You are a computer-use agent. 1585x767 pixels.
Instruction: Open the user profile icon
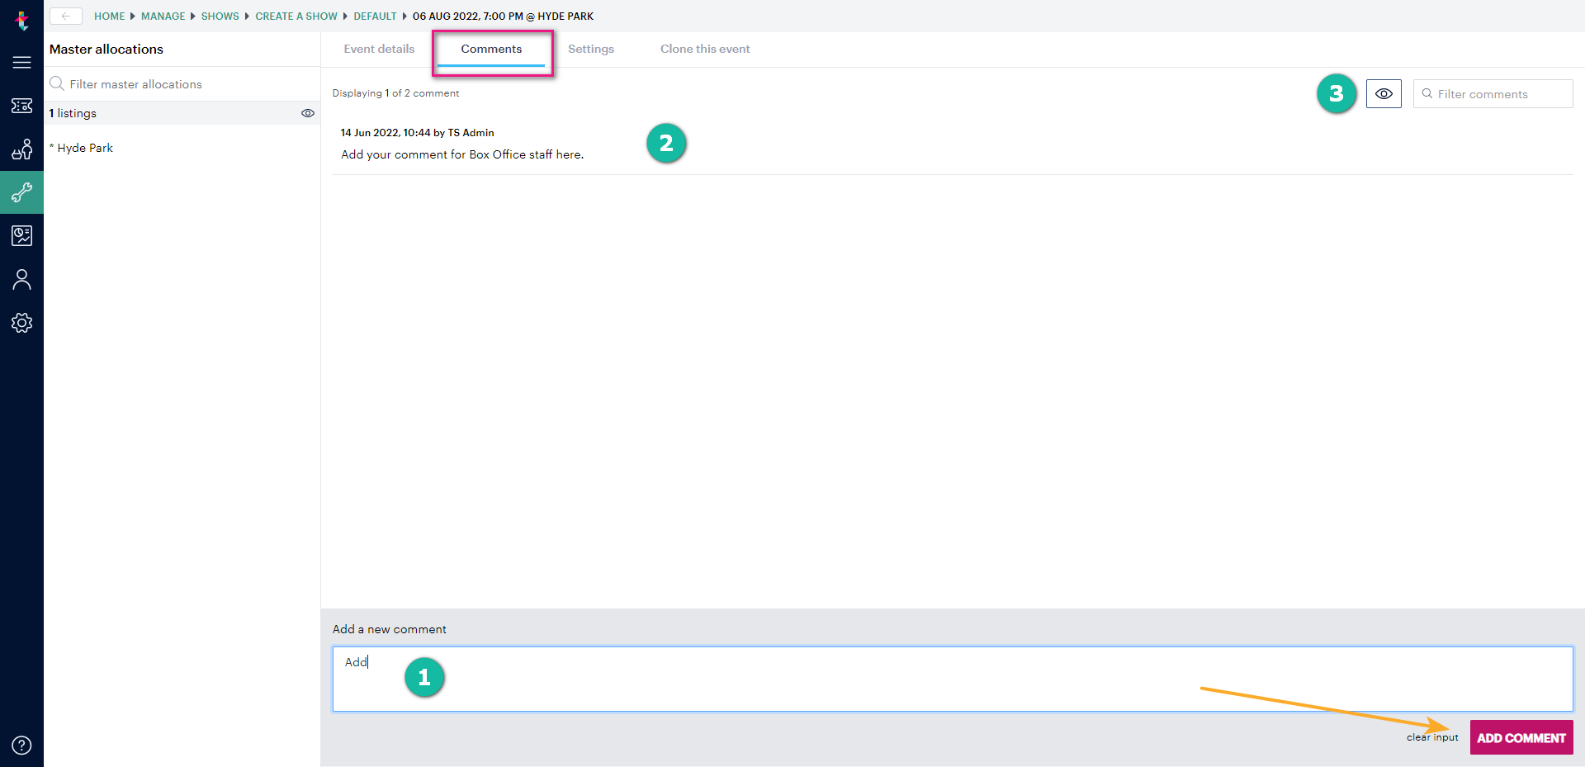[22, 279]
